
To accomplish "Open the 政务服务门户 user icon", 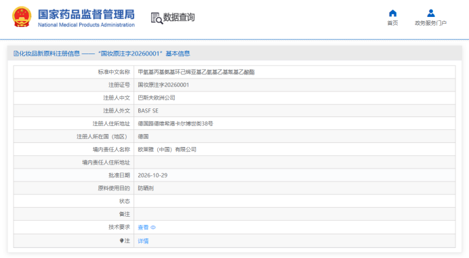I will click(431, 13).
